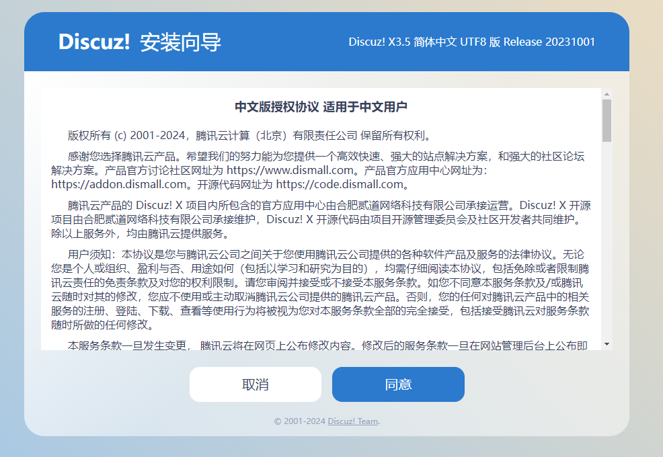The height and width of the screenshot is (457, 663).
Task: Click the 同意 agree button
Action: [398, 384]
